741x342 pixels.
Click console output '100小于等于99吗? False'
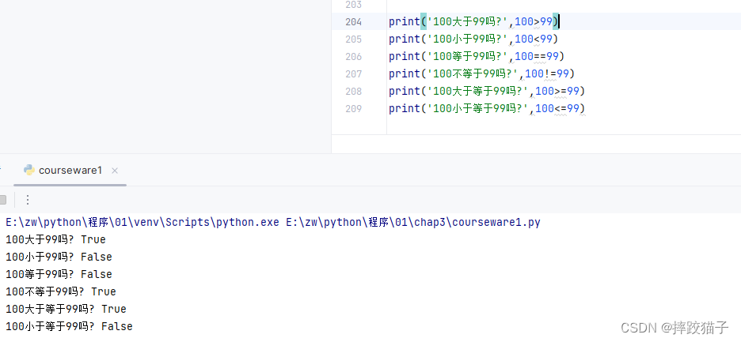coord(69,326)
